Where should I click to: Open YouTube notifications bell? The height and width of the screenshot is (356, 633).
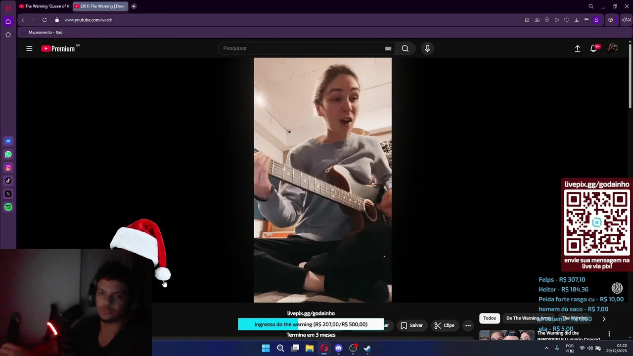tap(594, 48)
